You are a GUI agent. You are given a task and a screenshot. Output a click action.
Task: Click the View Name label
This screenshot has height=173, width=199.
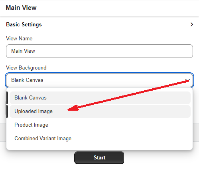tap(19, 38)
